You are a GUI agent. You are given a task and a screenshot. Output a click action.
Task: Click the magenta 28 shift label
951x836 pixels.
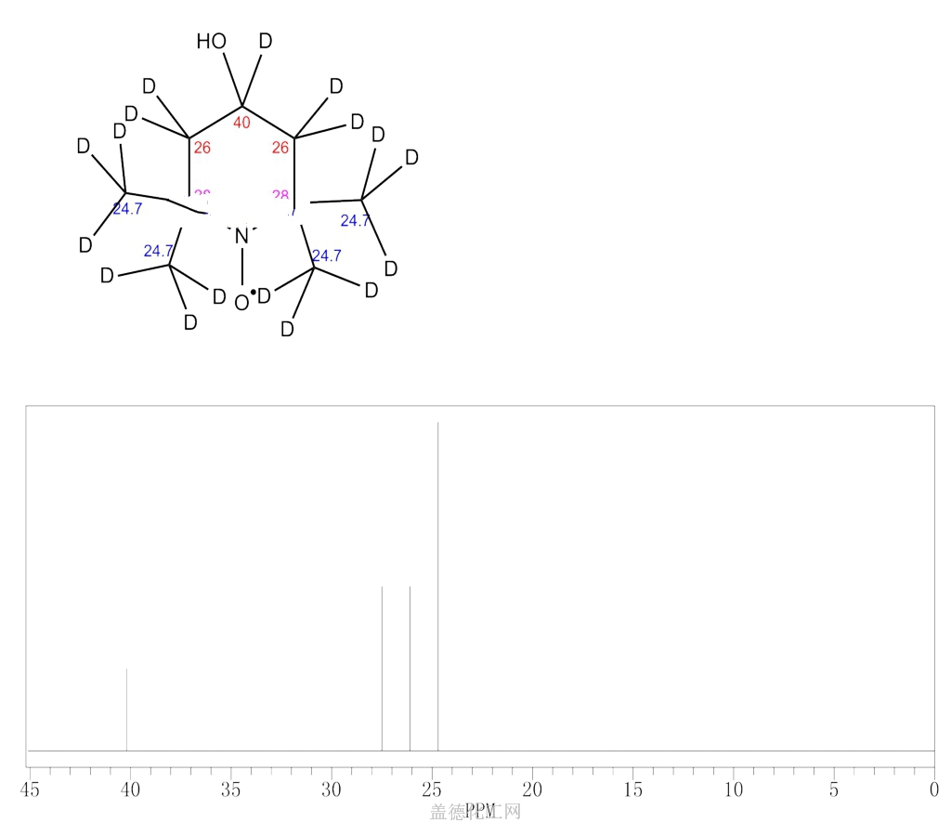(280, 195)
